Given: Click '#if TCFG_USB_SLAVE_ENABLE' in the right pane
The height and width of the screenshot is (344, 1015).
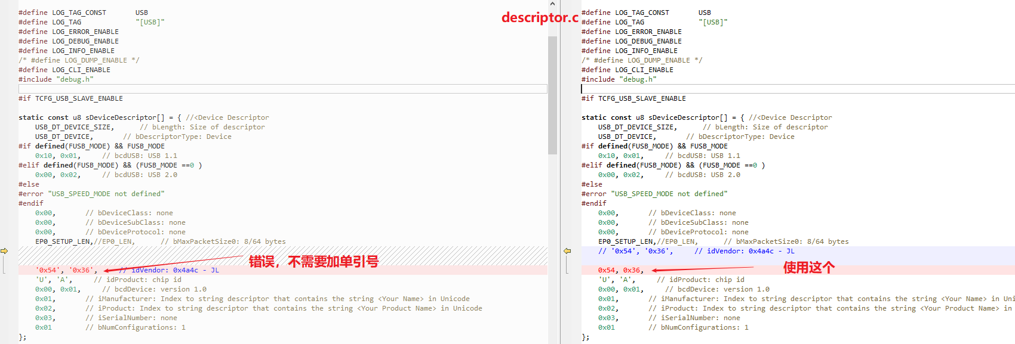Looking at the screenshot, I should point(633,98).
